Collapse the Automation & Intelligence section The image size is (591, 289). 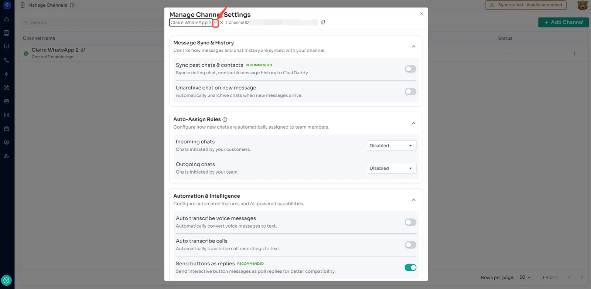click(x=414, y=200)
